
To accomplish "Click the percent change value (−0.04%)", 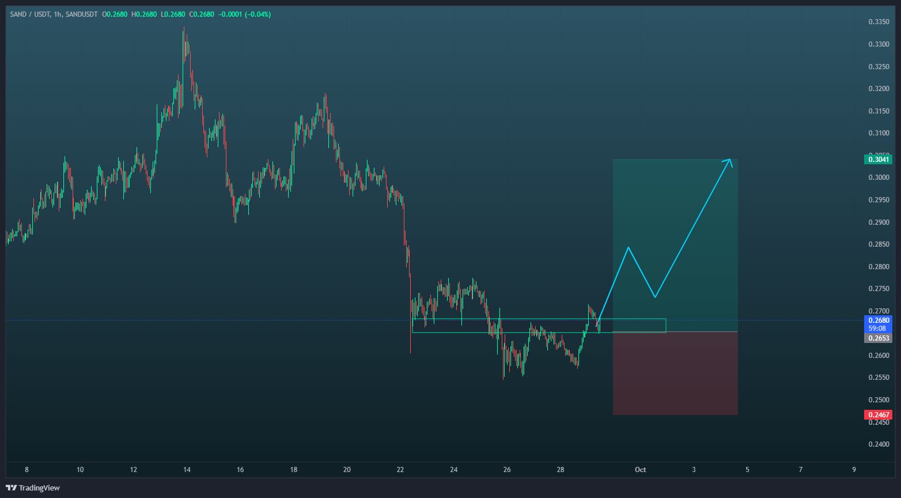I will (x=258, y=14).
